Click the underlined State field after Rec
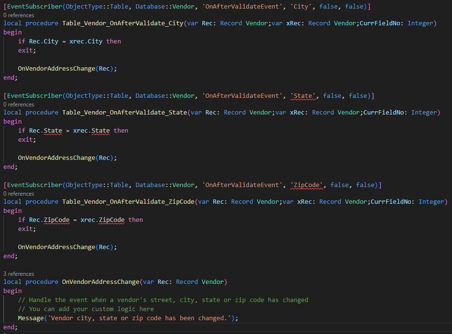The height and width of the screenshot is (334, 452). click(x=53, y=131)
